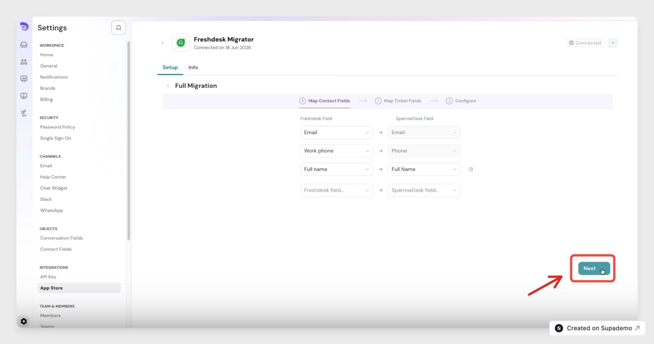Open Brands settings
Screen dimensions: 654x344
(48, 88)
